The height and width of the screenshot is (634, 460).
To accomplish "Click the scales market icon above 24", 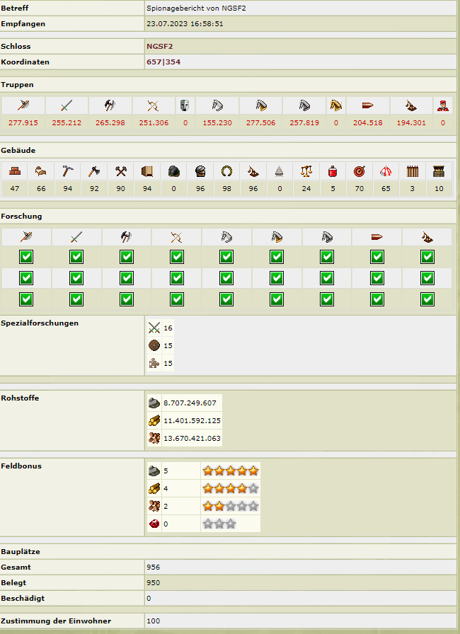I will 306,171.
